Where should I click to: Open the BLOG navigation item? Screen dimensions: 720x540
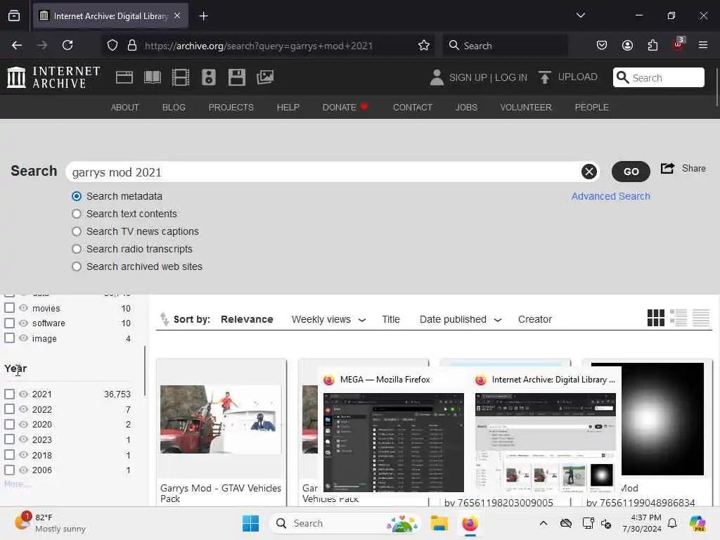coord(174,107)
